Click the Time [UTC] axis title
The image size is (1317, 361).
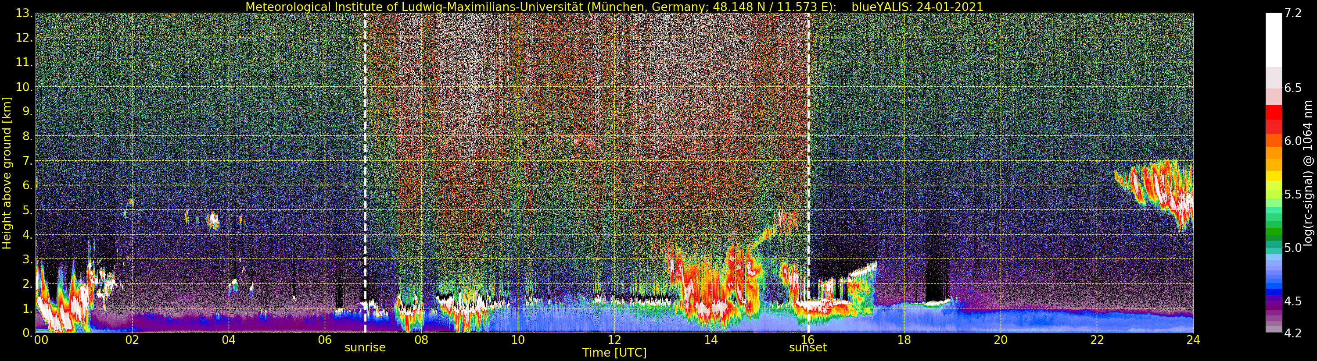click(614, 352)
